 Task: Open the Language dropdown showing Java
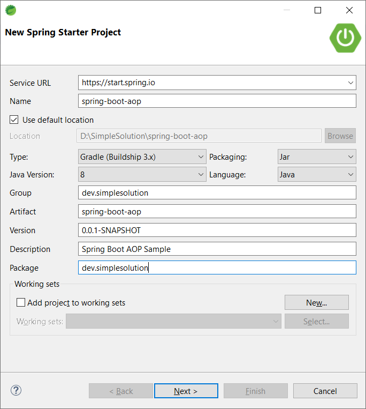point(317,175)
